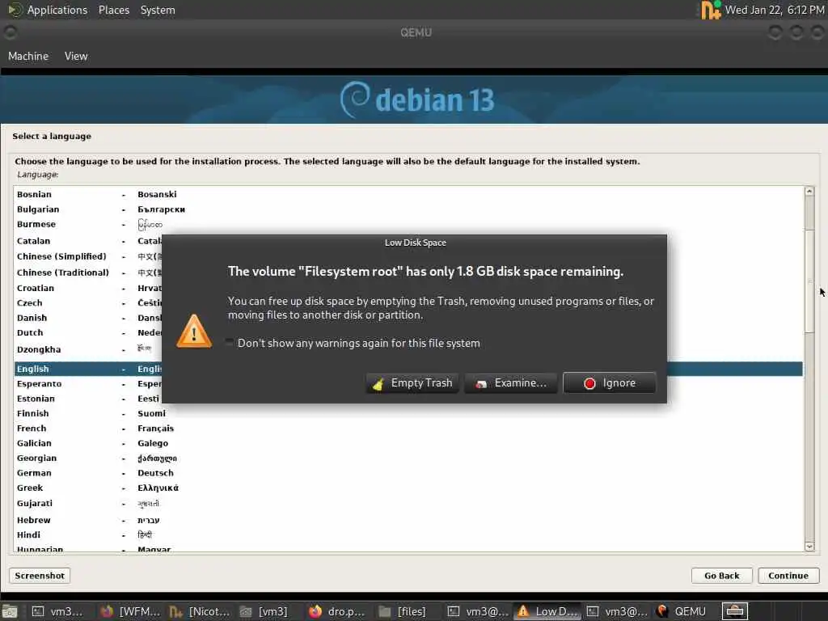
Task: Select Catalan in the language list
Action: click(408, 241)
